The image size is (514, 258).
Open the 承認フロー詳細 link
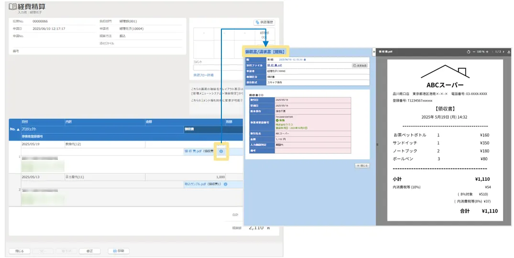203,75
